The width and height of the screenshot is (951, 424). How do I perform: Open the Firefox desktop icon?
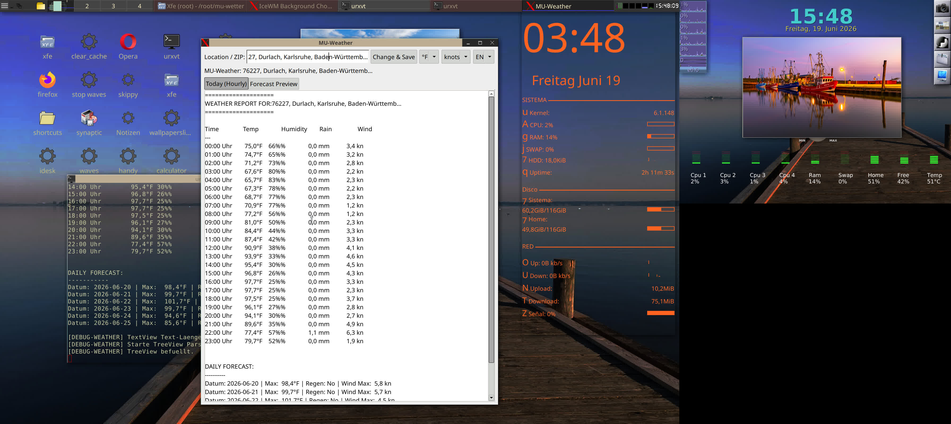[47, 80]
